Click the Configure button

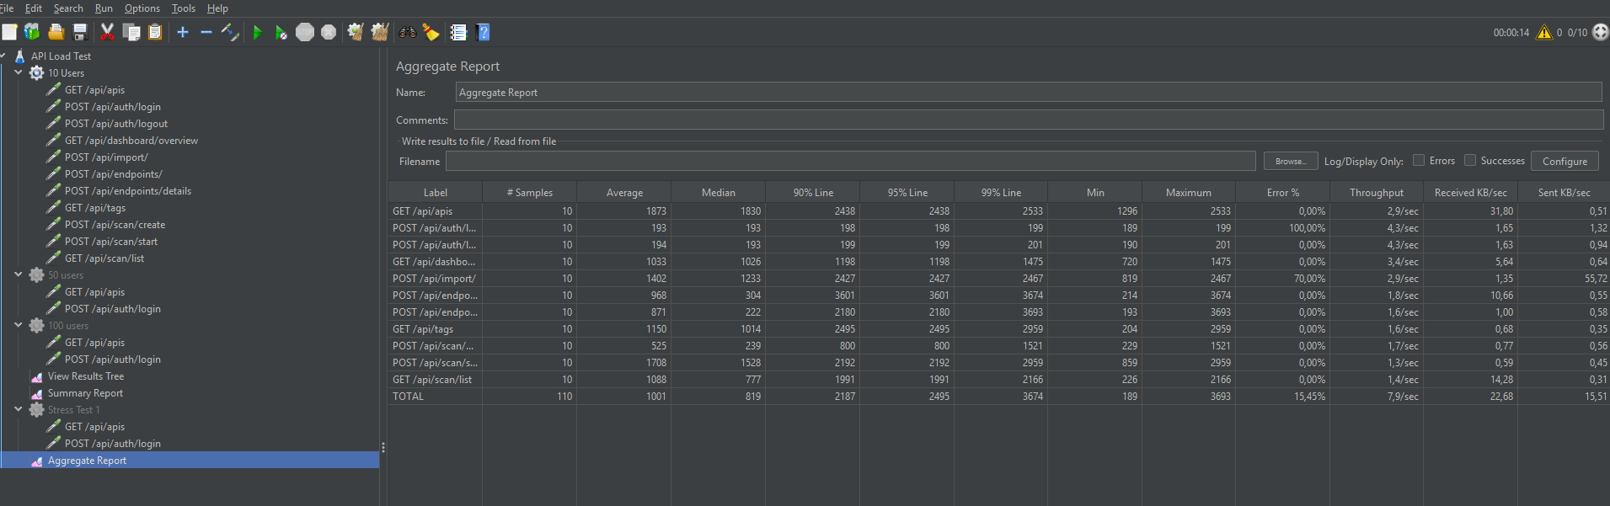[x=1564, y=161]
